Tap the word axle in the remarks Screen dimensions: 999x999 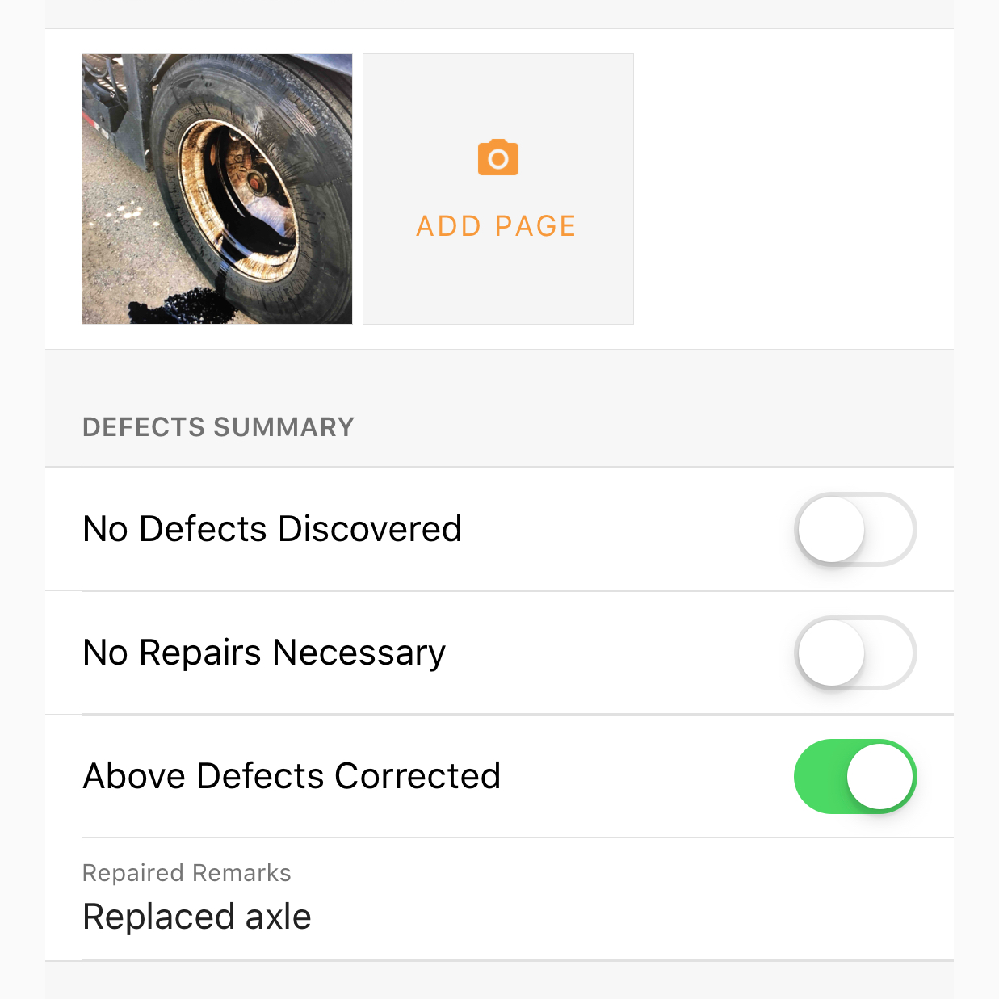pyautogui.click(x=279, y=917)
